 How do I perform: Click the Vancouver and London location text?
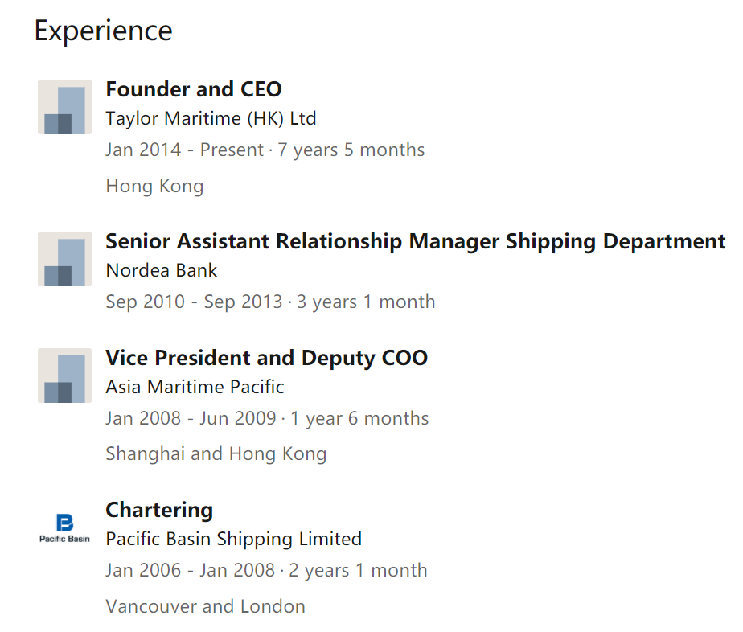(x=205, y=606)
